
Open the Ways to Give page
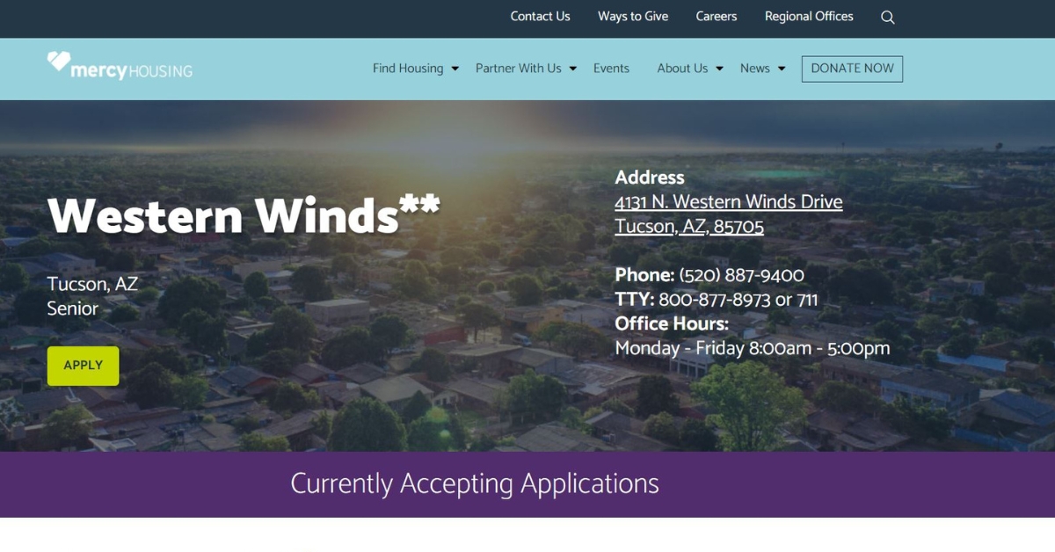[x=633, y=16]
